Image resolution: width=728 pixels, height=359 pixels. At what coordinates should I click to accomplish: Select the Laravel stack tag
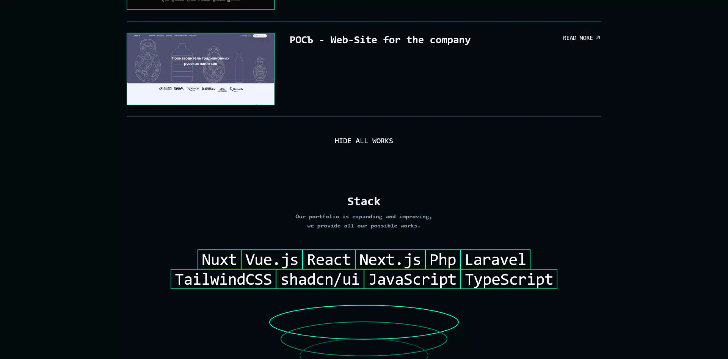(495, 260)
